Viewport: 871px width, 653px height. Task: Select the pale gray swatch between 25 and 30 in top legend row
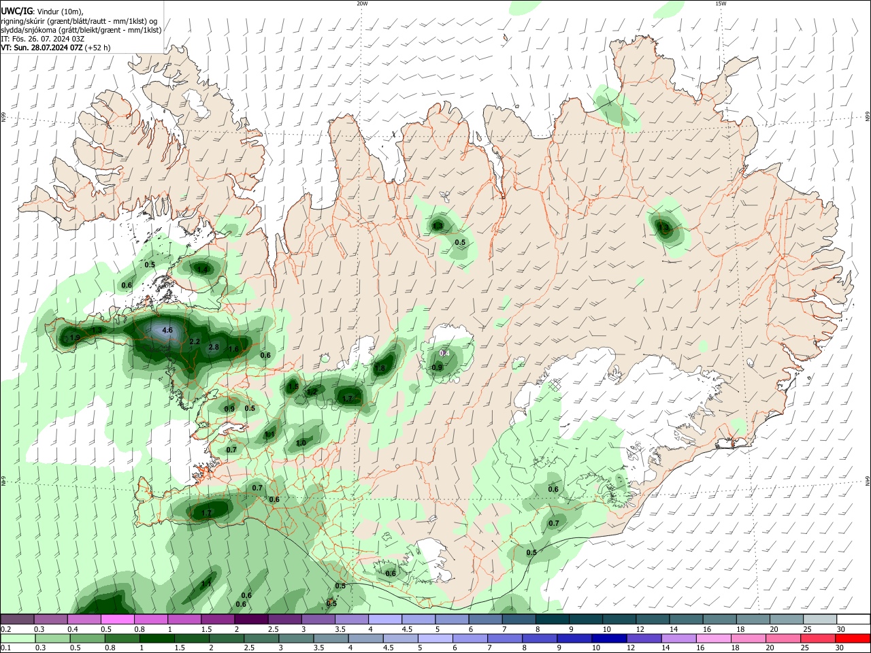820,620
